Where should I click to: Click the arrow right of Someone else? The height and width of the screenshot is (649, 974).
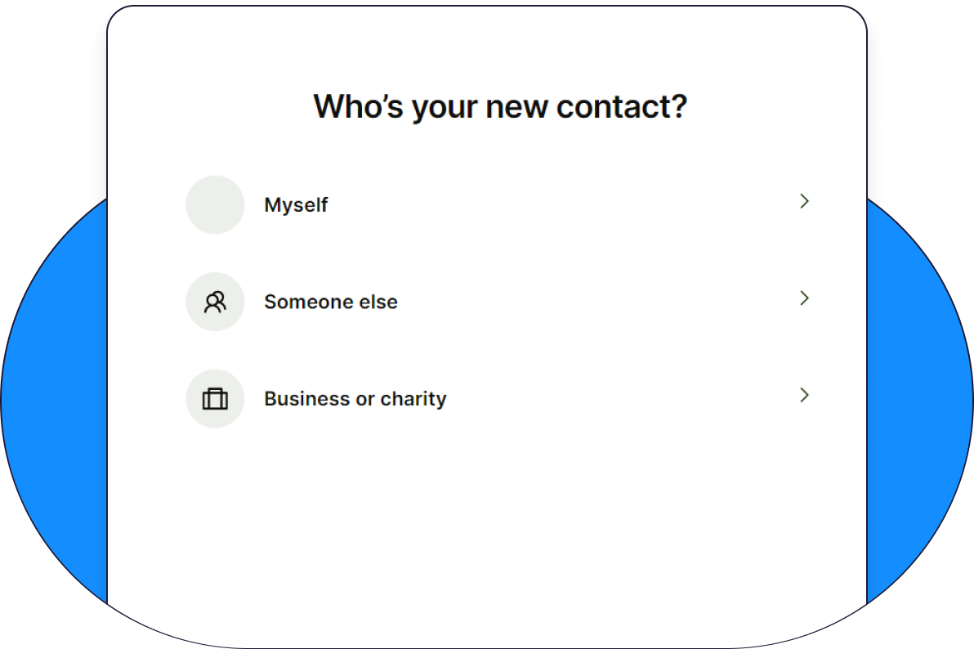click(x=804, y=298)
